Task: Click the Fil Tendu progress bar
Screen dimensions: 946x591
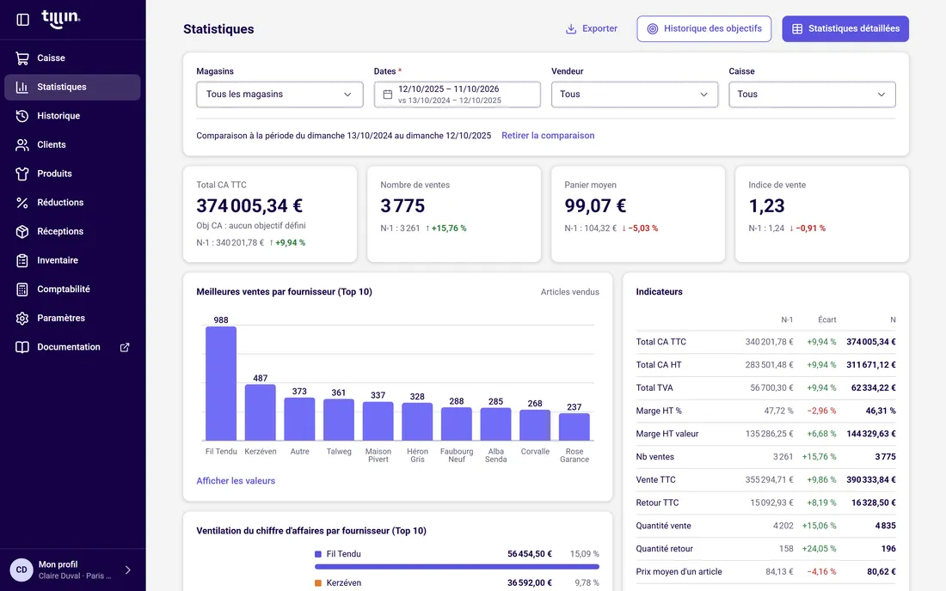Action: pos(457,567)
